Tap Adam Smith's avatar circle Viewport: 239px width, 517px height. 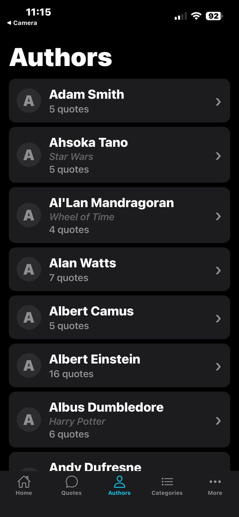(29, 101)
